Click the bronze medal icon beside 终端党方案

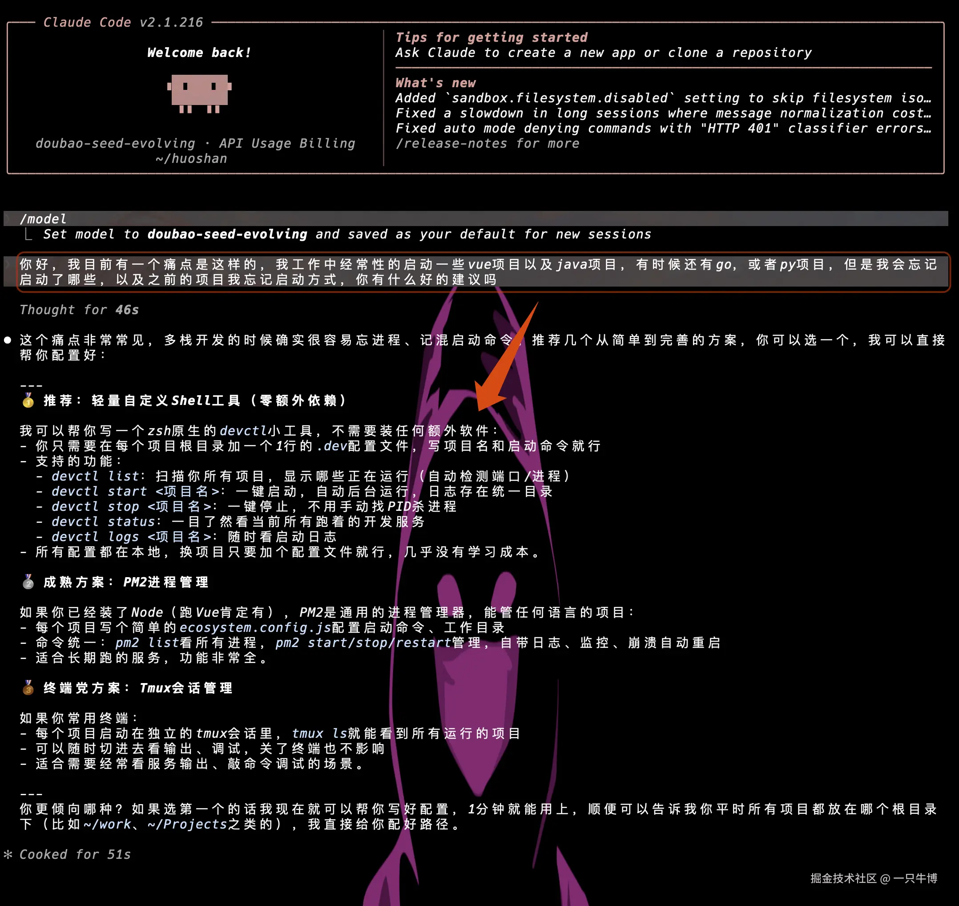point(28,687)
